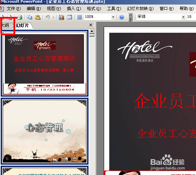Image resolution: width=196 pixels, height=175 pixels.
Task: Click the Copy toolbar icon
Action: [29, 17]
